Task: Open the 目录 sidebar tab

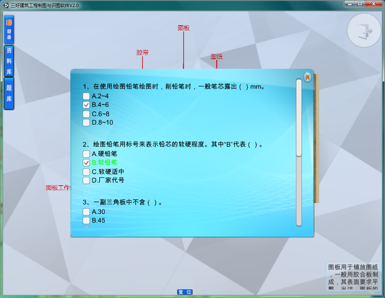Action: coord(9,30)
